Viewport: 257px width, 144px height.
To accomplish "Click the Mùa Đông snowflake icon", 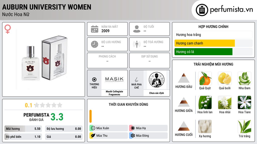I will point(133,135).
